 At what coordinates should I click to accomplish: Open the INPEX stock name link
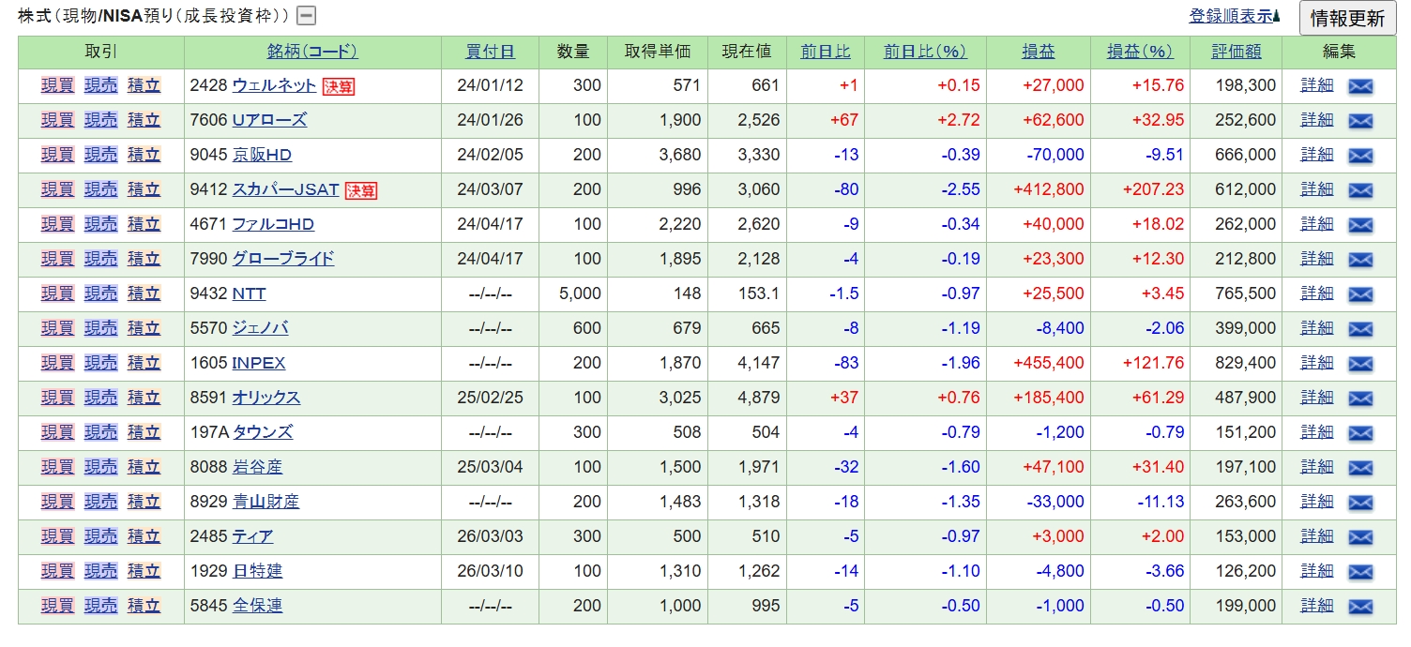258,363
